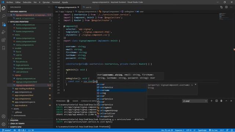Open the Explorer view in activity bar
The image size is (235, 132).
coord(4,8)
